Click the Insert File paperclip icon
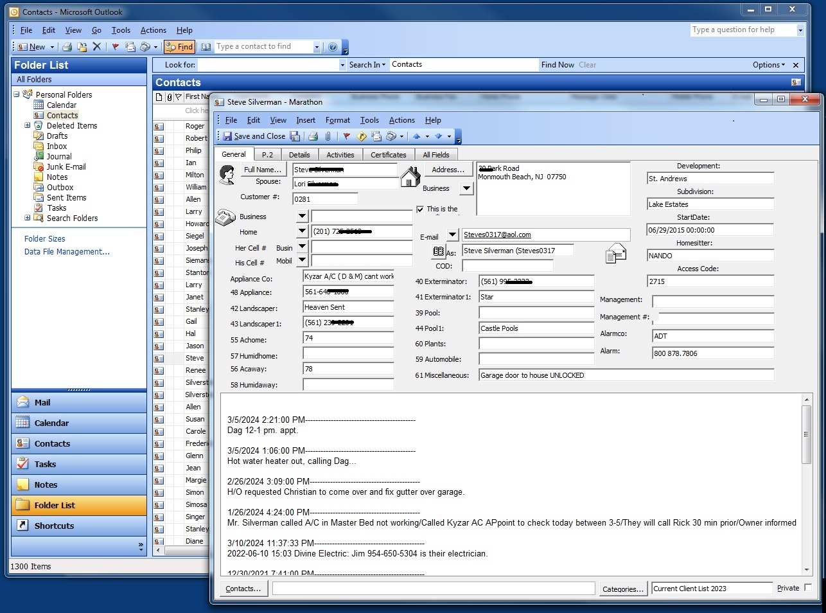 [328, 136]
